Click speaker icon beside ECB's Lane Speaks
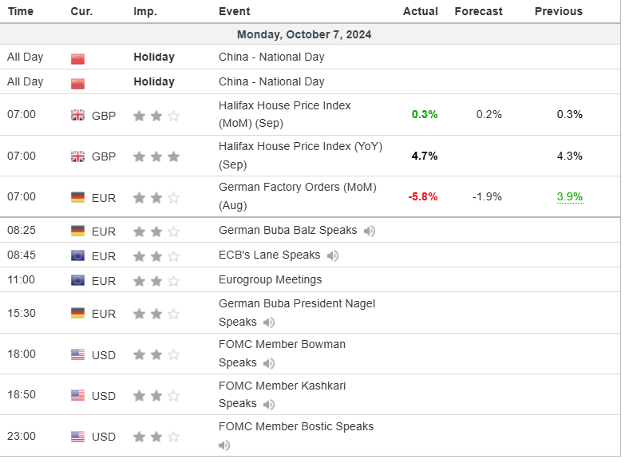Screen dimensions: 625x463 coord(333,255)
